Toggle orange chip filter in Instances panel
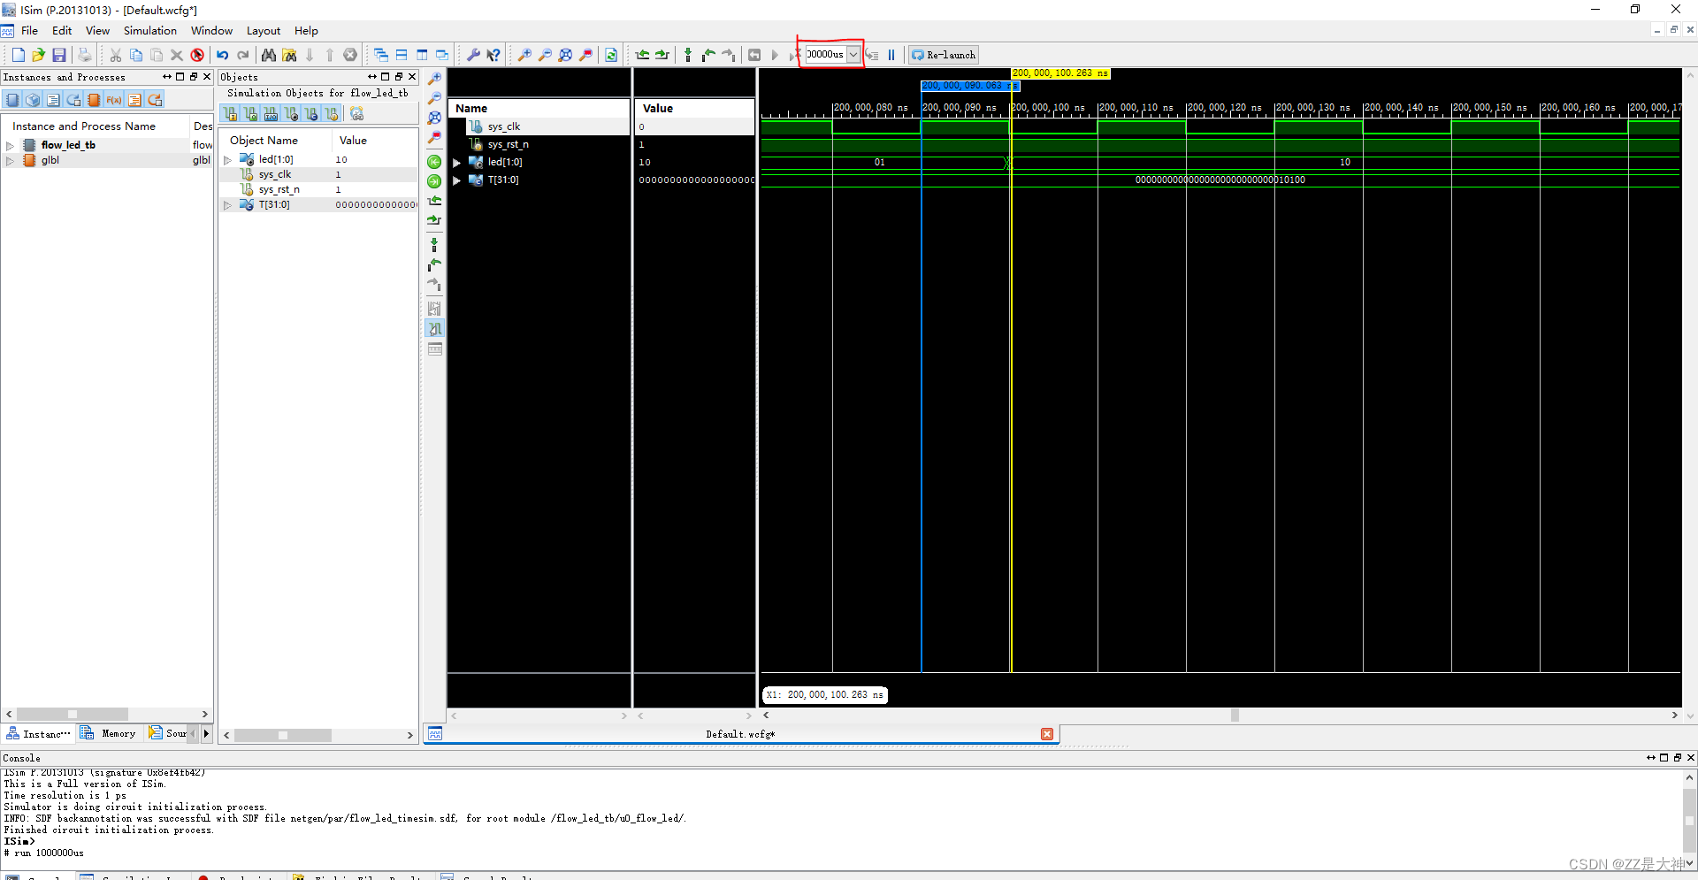The width and height of the screenshot is (1698, 880). (x=94, y=100)
